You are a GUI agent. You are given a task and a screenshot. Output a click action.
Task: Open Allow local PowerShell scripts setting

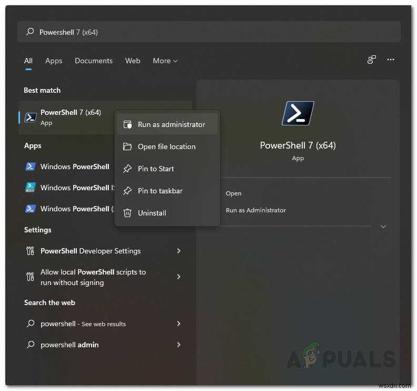pos(104,277)
